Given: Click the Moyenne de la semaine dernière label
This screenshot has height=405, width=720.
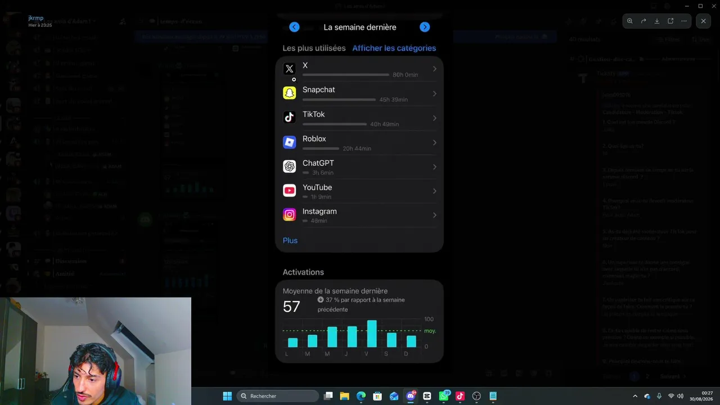Looking at the screenshot, I should point(335,291).
